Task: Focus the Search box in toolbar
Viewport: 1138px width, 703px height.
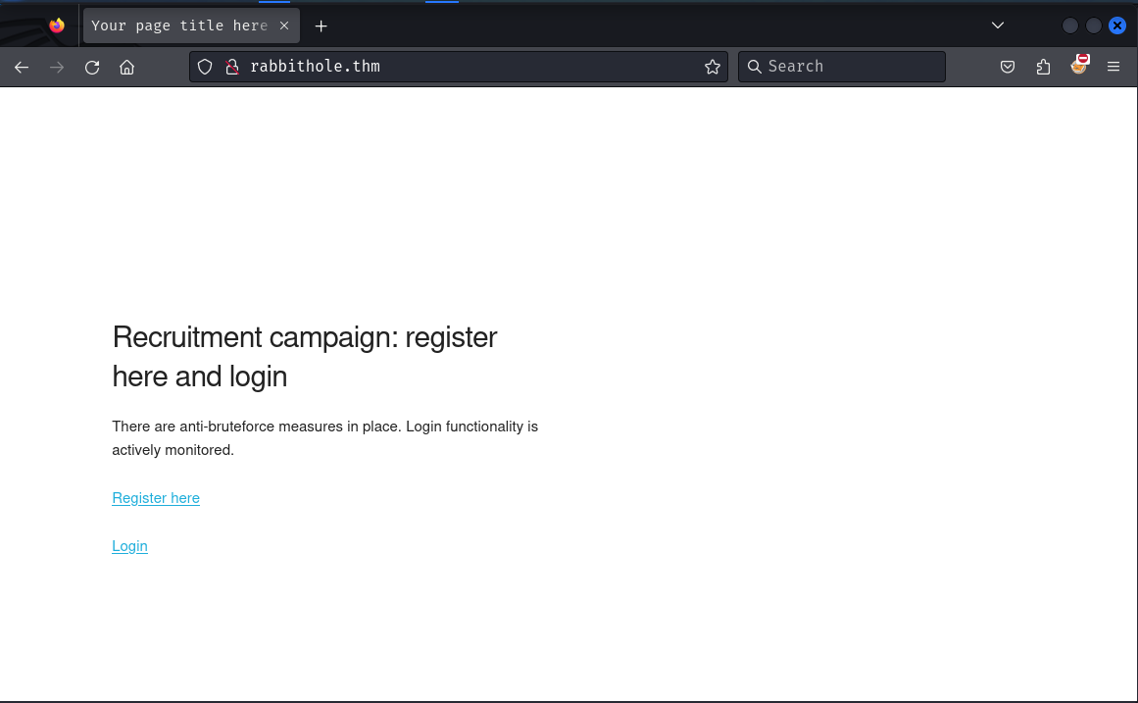Action: [x=843, y=67]
